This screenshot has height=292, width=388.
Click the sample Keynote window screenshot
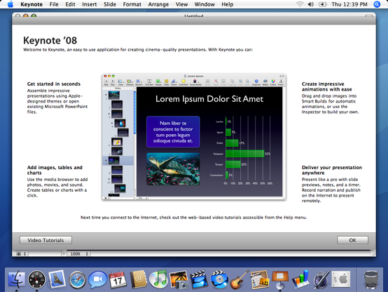(x=194, y=137)
